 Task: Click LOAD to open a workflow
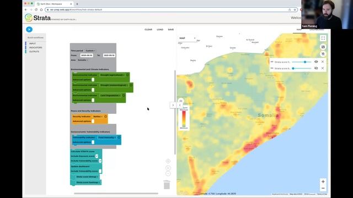[x=160, y=30]
